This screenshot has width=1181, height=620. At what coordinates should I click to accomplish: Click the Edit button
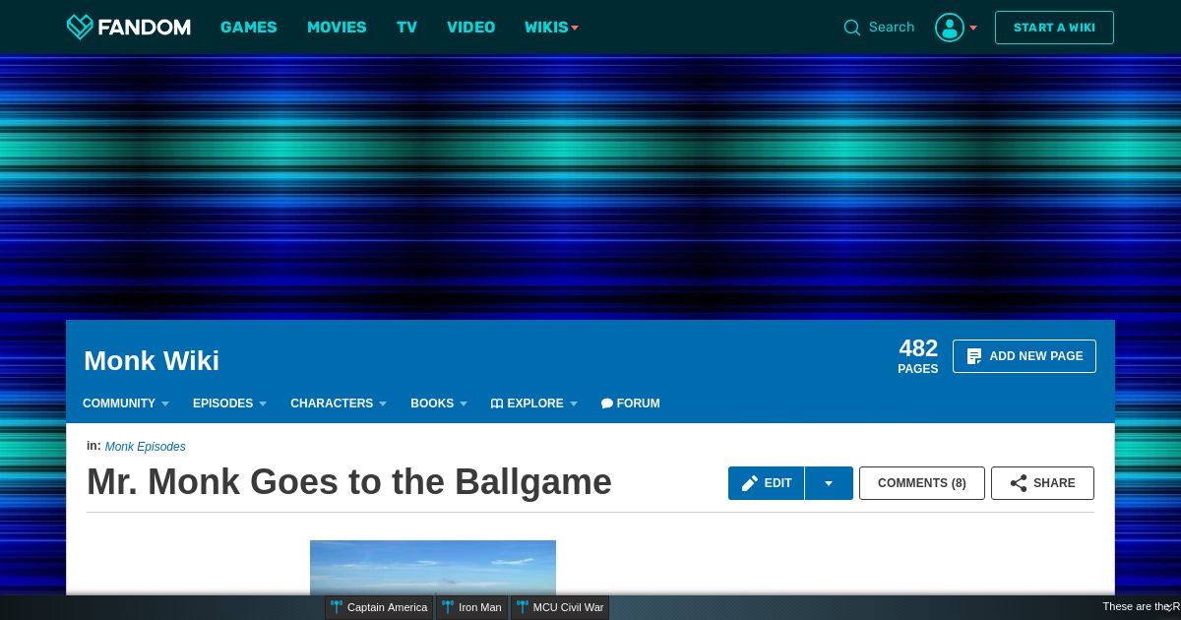point(767,483)
